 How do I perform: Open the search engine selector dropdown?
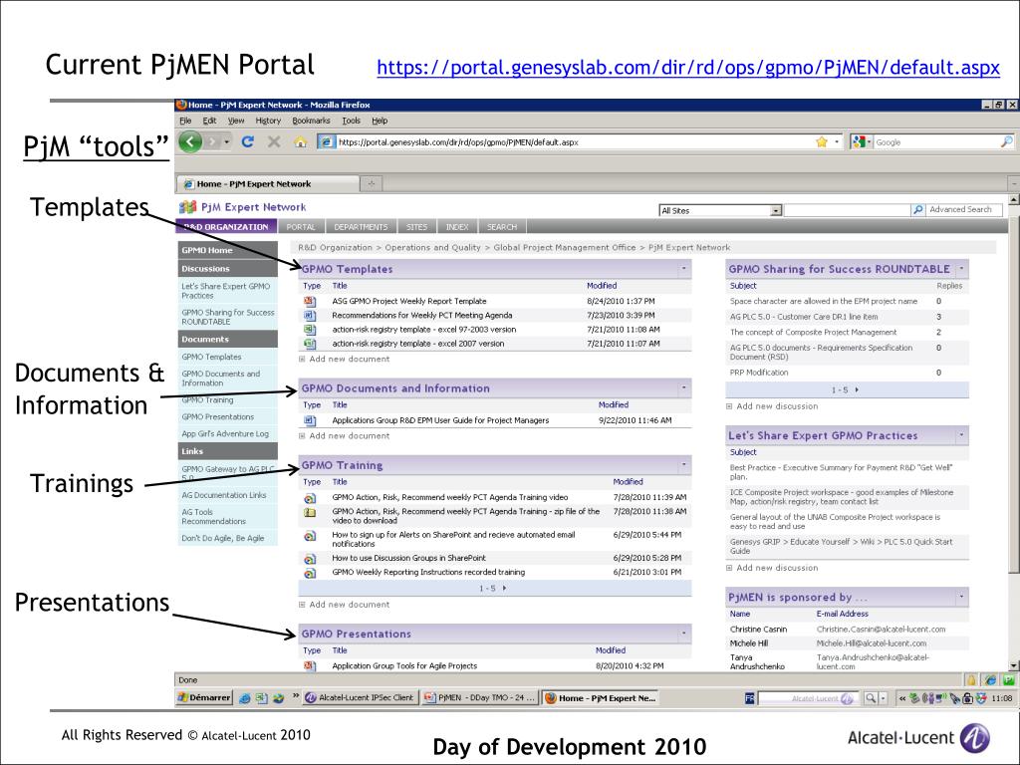pos(861,141)
